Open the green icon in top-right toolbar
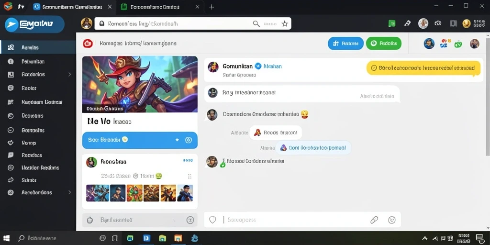The width and height of the screenshot is (490, 245). pyautogui.click(x=391, y=23)
